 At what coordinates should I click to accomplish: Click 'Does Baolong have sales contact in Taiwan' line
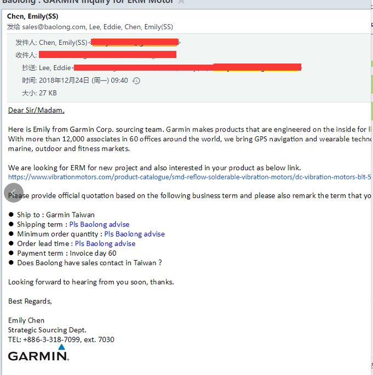pyautogui.click(x=89, y=263)
